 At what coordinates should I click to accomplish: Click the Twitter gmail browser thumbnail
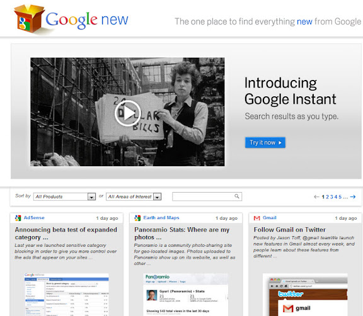coord(305,295)
